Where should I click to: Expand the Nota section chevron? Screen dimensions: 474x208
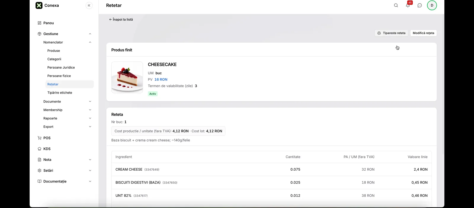click(90, 160)
